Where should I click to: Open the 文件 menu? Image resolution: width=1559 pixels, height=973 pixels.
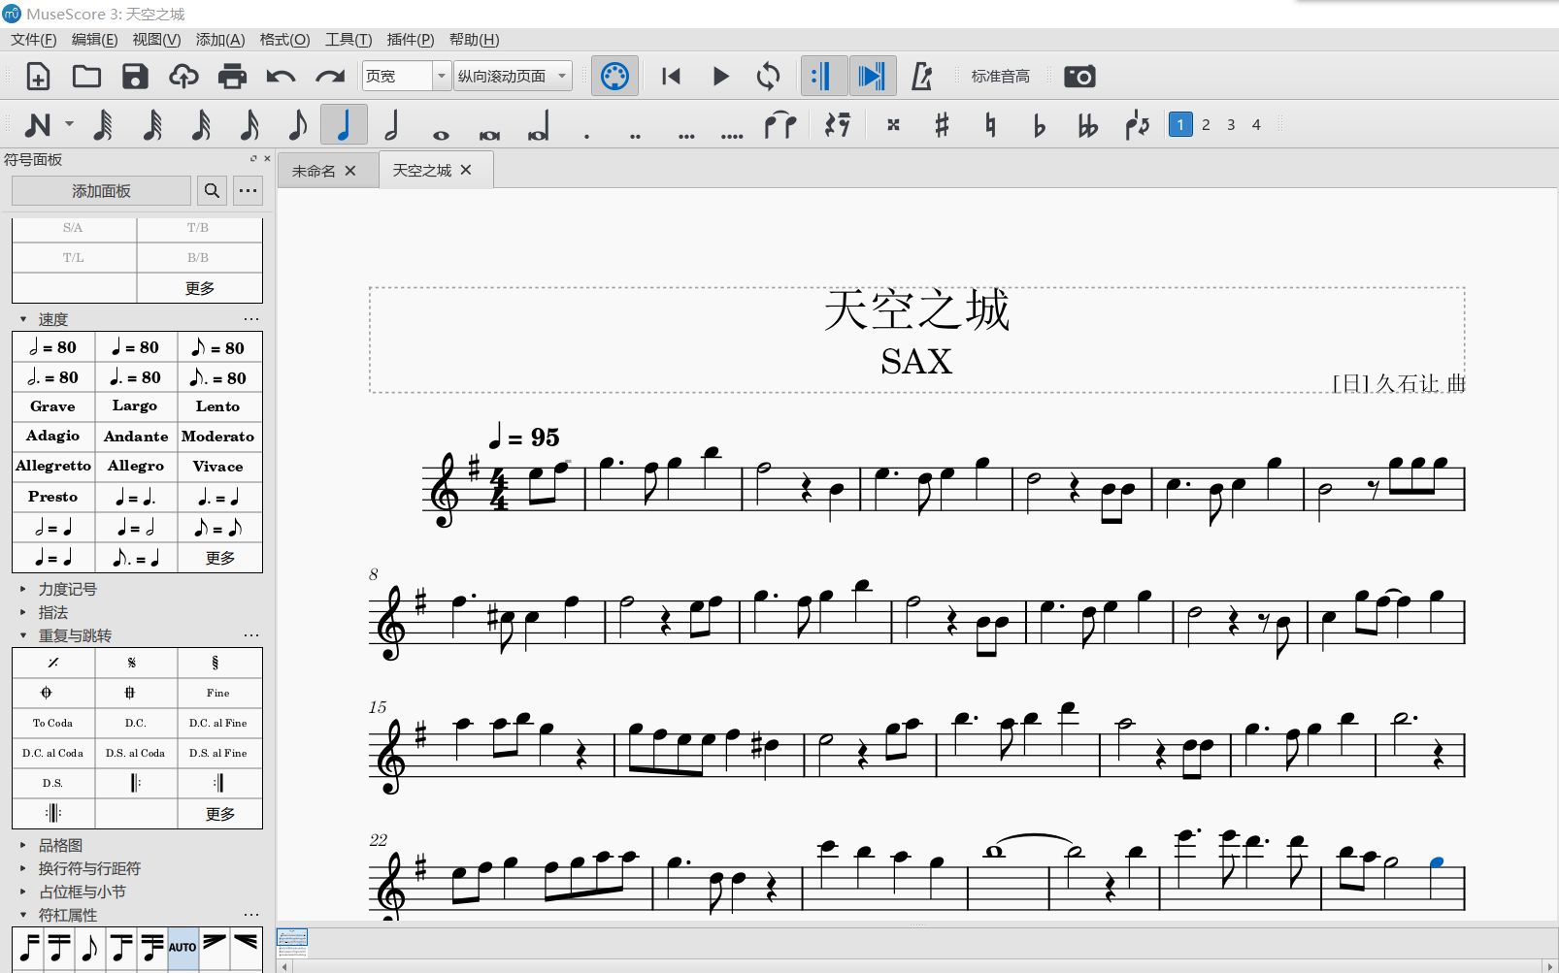[34, 39]
